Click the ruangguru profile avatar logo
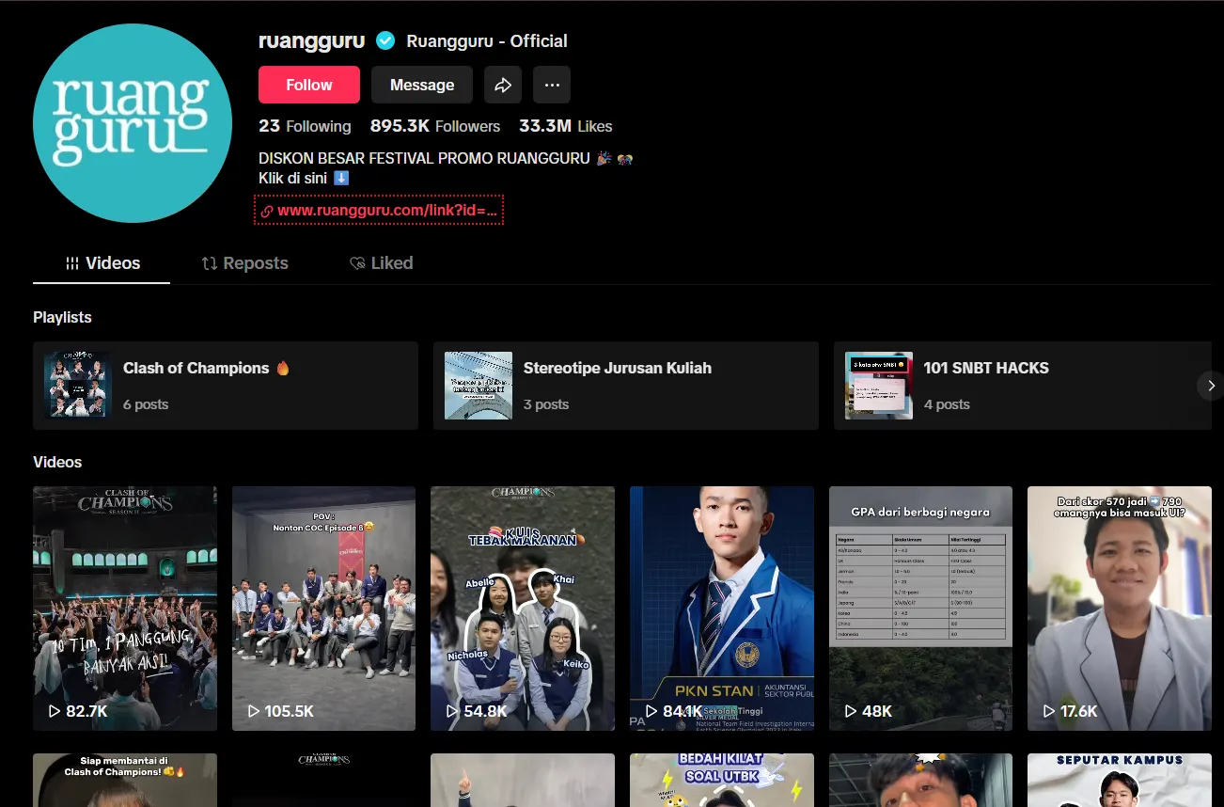This screenshot has height=807, width=1224. pos(133,123)
